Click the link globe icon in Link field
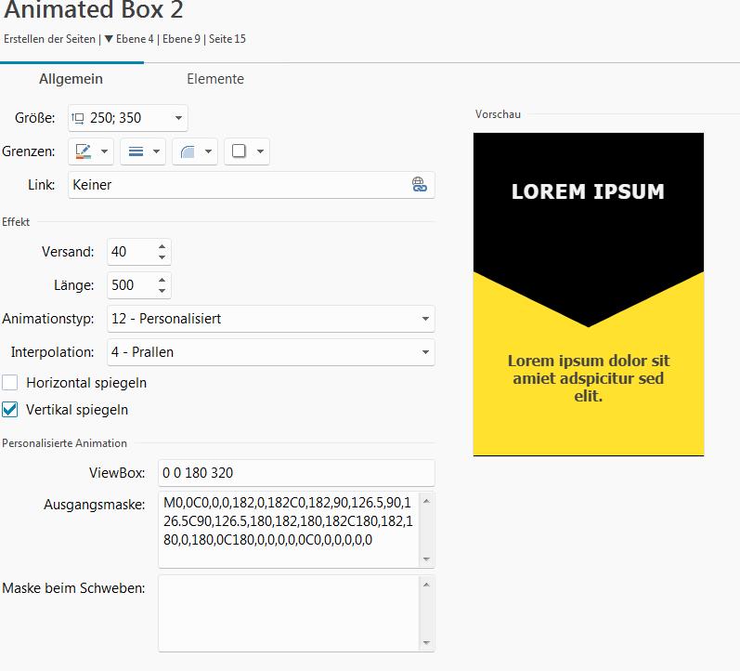Viewport: 740px width, 671px height. (419, 184)
